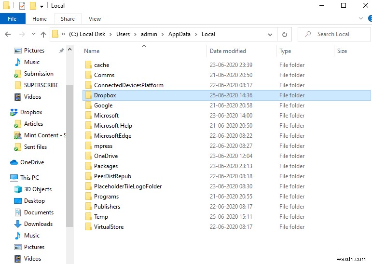
Task: Open SUPERSCRIBE folder in navigation pane
Action: point(41,85)
